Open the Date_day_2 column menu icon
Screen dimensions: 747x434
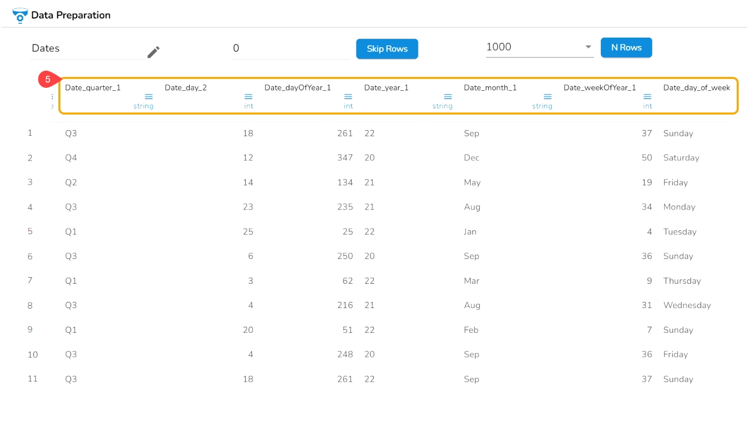pyautogui.click(x=248, y=97)
